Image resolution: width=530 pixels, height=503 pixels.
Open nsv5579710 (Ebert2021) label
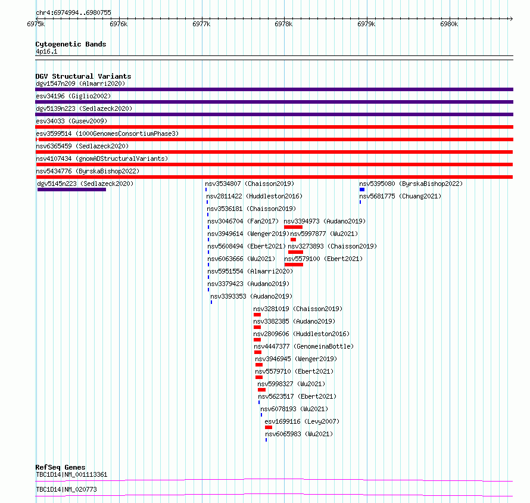click(x=294, y=371)
